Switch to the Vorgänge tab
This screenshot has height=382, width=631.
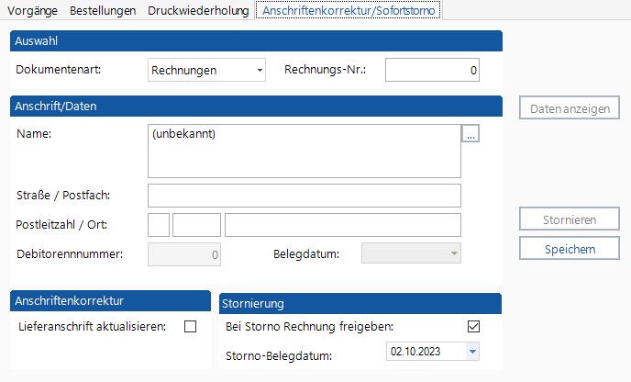32,10
